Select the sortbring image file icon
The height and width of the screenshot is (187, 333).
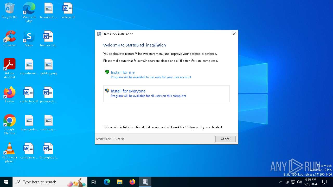tap(48, 123)
